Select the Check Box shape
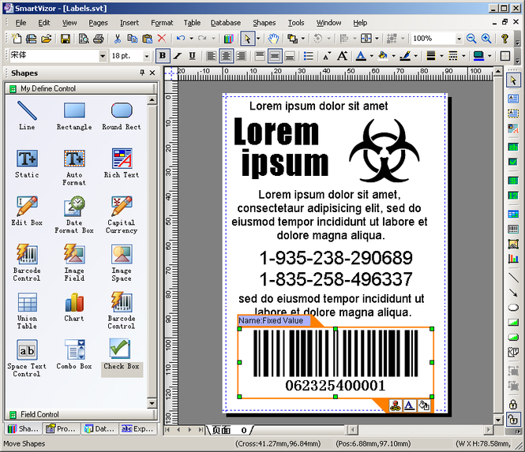 (x=122, y=357)
